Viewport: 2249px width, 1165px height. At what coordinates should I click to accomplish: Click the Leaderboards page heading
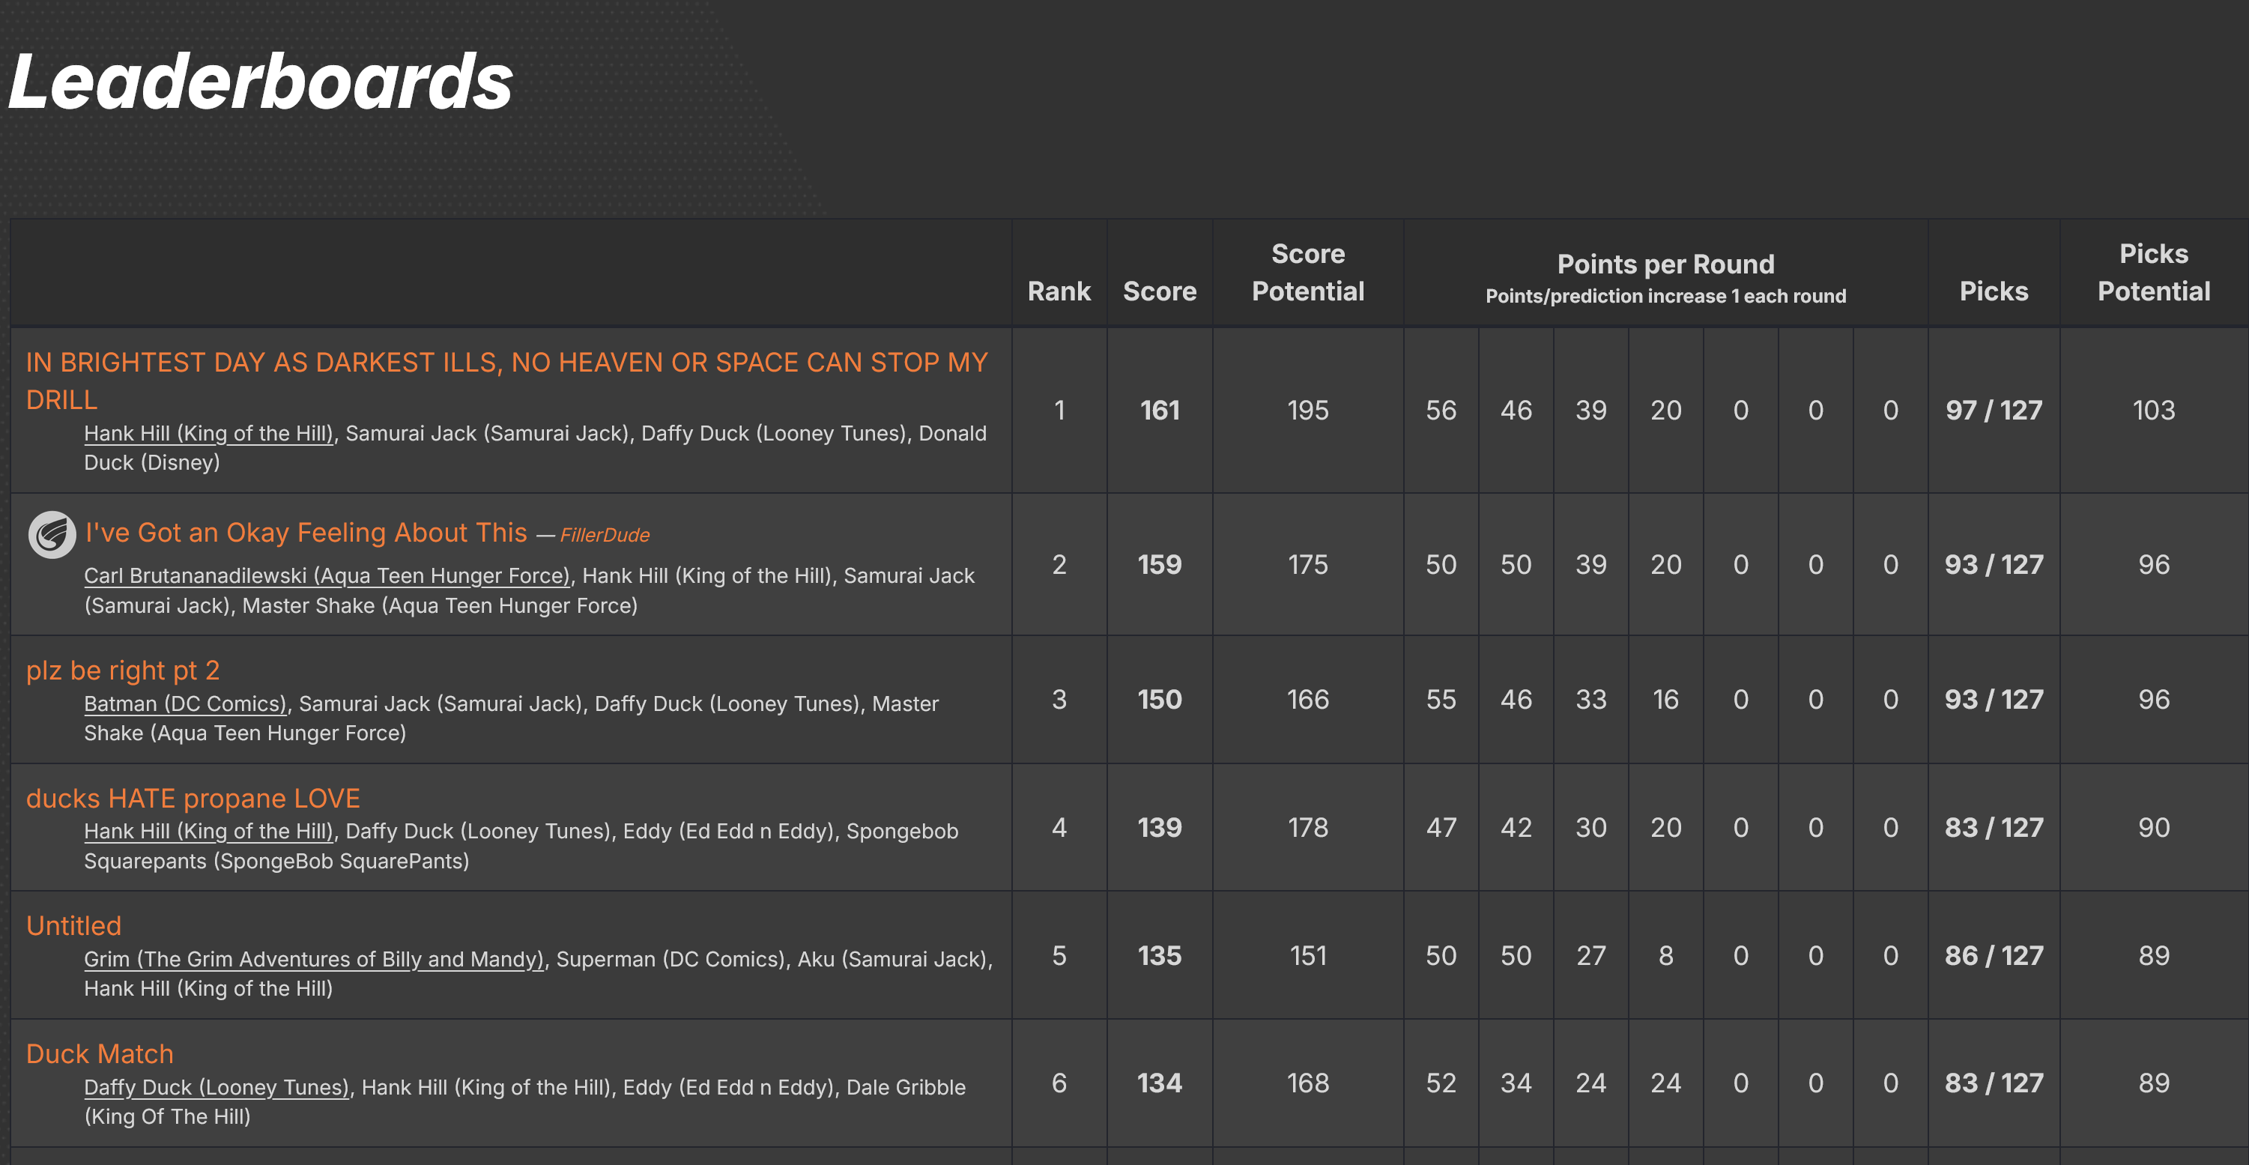click(x=260, y=81)
